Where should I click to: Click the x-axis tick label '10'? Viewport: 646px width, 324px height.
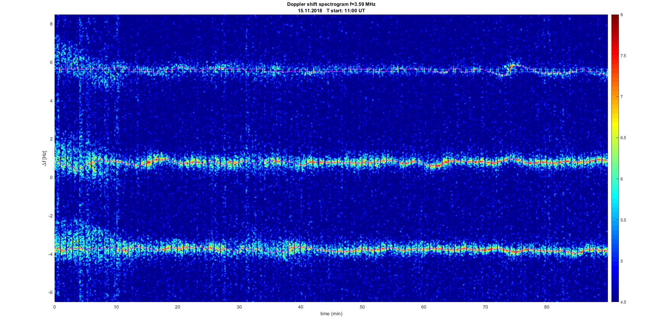point(116,307)
